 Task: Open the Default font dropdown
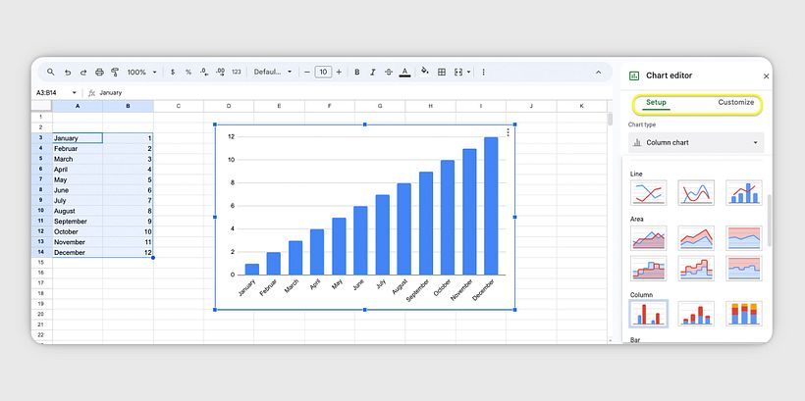pos(273,73)
